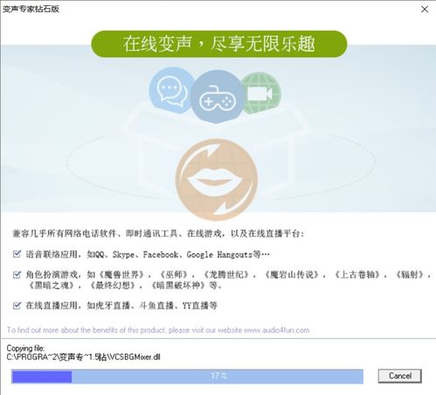The image size is (436, 395).
Task: Click the 'Copying file:' label
Action: (x=25, y=348)
